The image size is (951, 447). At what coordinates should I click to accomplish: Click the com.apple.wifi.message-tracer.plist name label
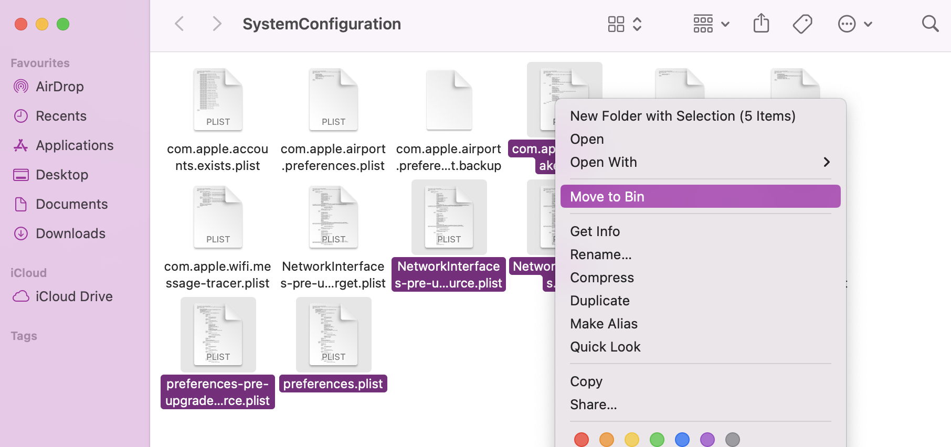click(x=218, y=275)
